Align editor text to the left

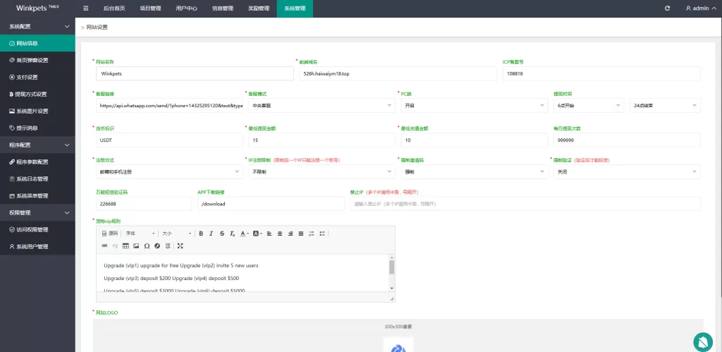[269, 233]
